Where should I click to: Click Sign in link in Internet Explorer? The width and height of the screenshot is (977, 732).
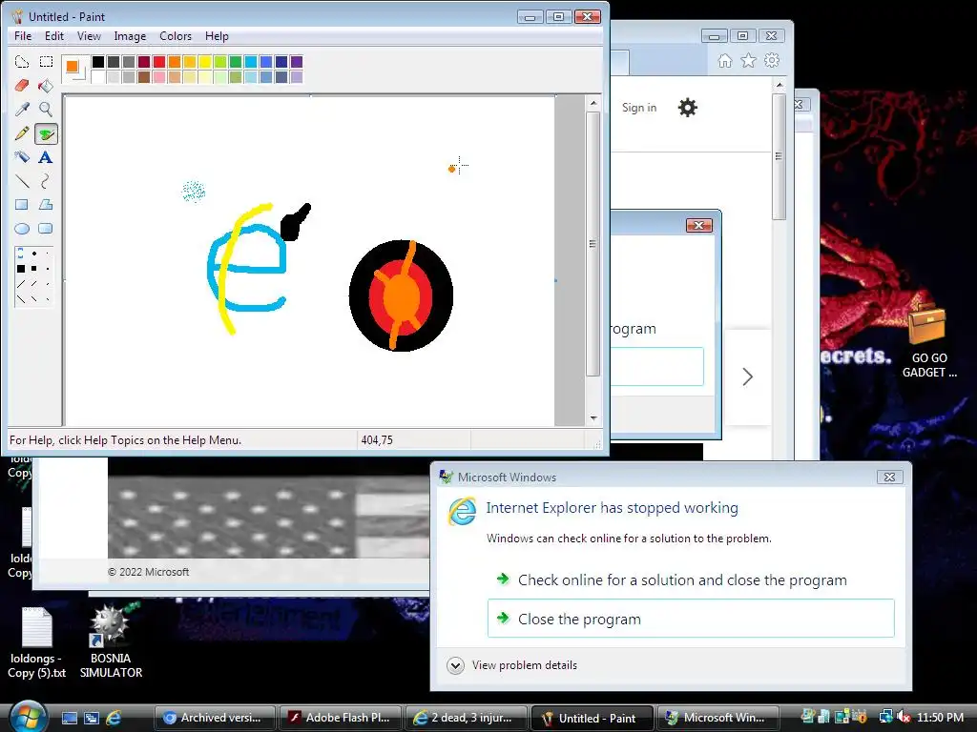point(639,108)
